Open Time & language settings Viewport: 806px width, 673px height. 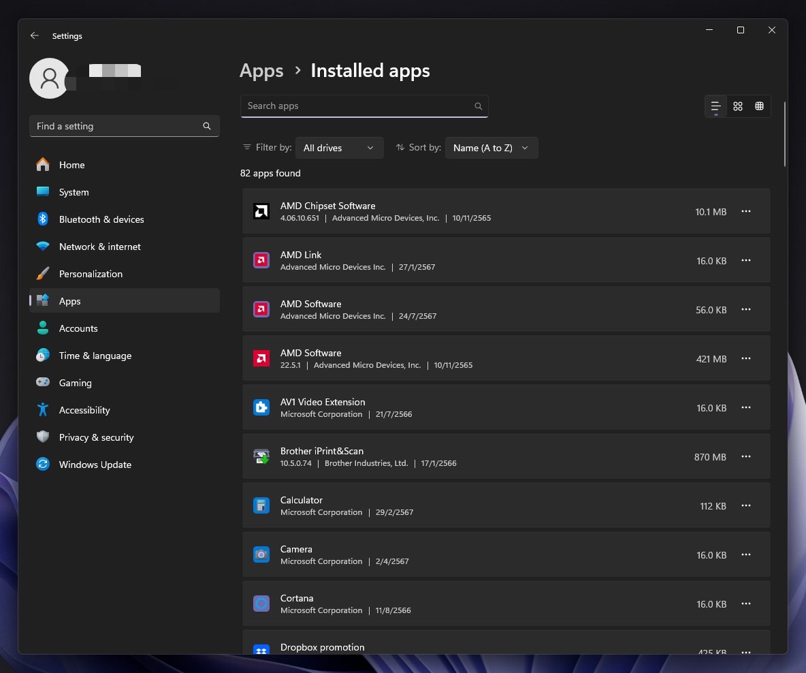coord(125,356)
